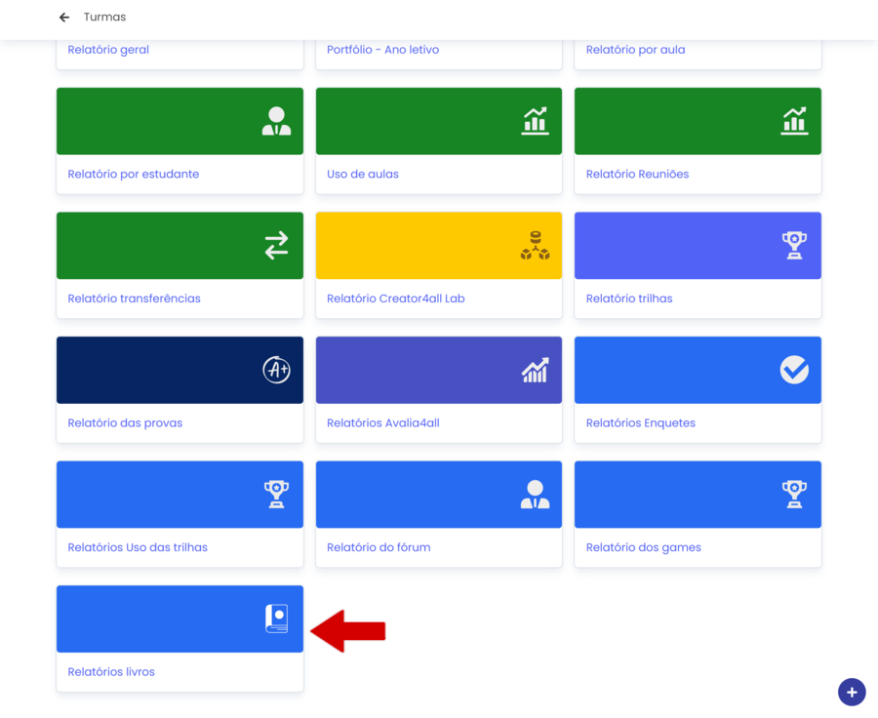This screenshot has width=878, height=718.
Task: Click the transfer arrows icon on Relatório transferências
Action: (276, 245)
